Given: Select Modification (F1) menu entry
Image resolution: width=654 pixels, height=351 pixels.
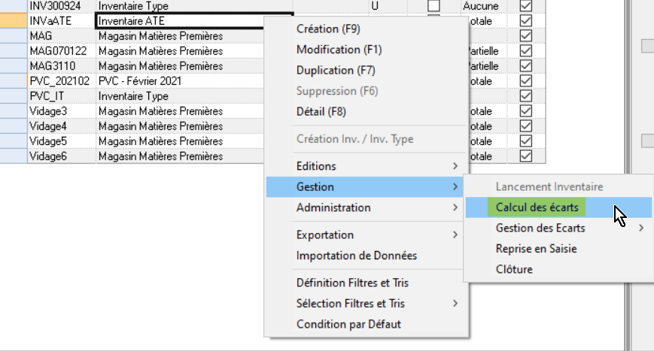Looking at the screenshot, I should [x=339, y=50].
